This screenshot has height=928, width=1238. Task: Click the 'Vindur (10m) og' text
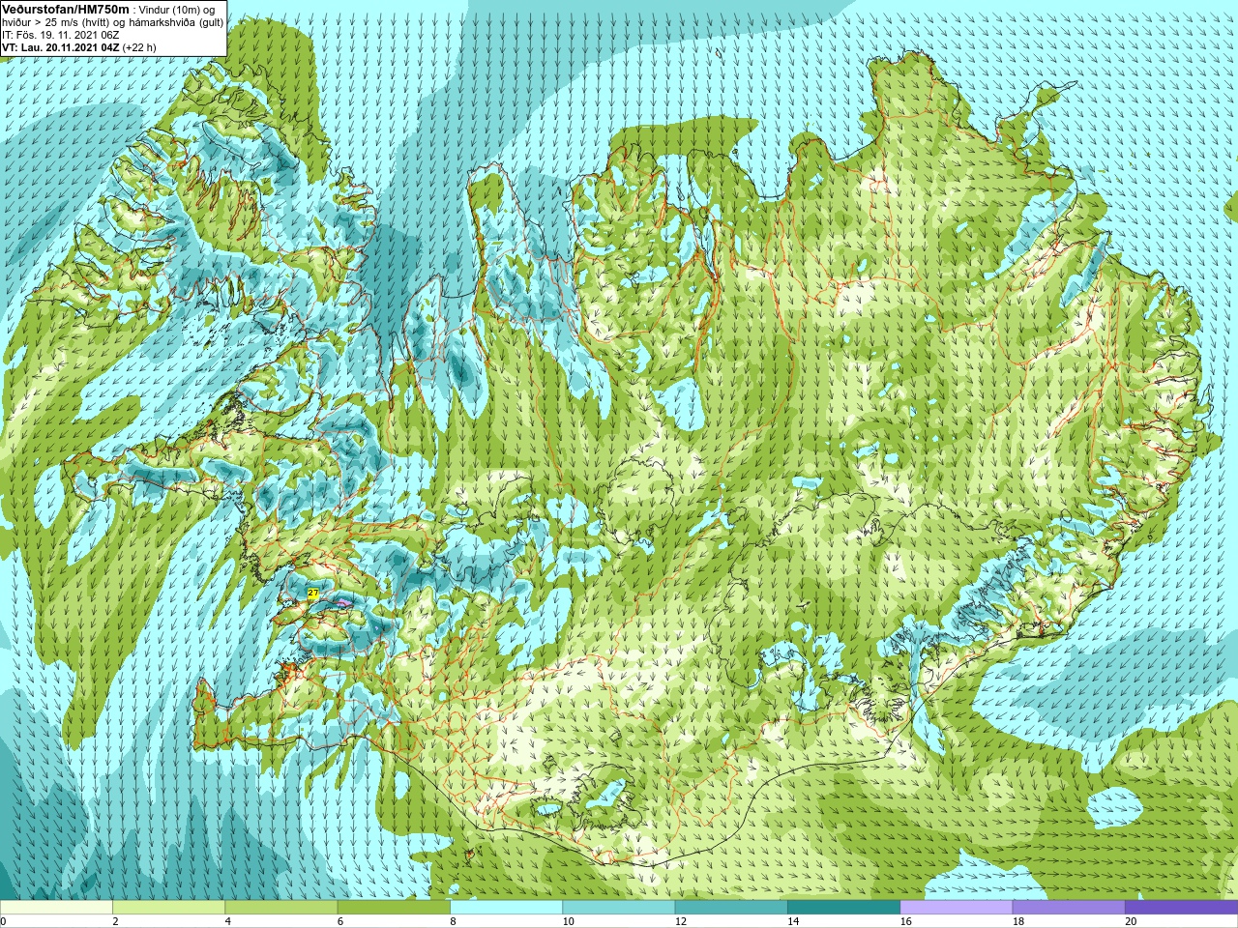click(178, 9)
